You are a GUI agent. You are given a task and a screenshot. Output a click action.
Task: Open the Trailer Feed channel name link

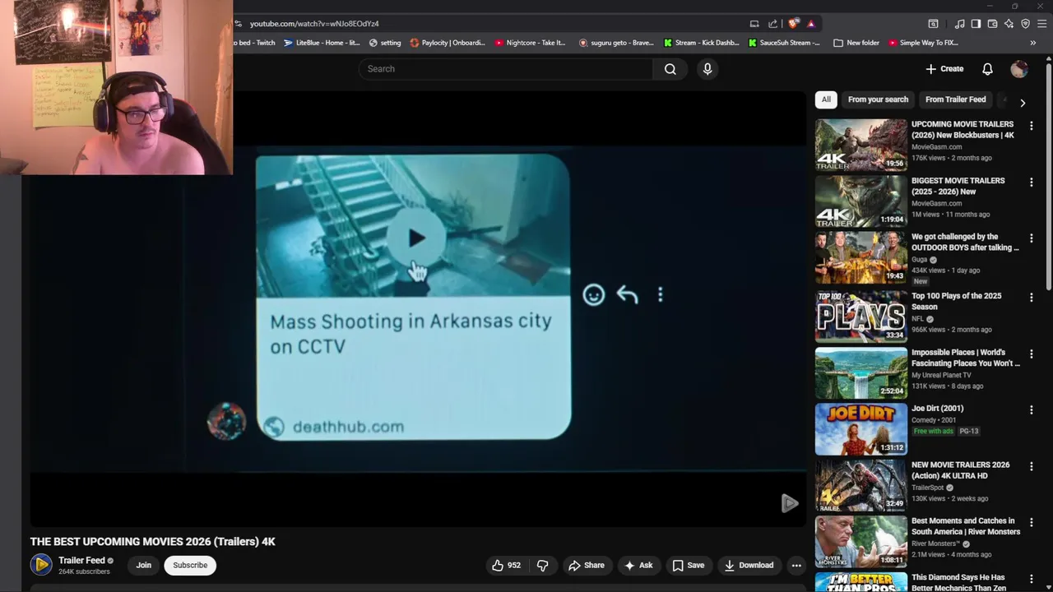[x=81, y=561]
